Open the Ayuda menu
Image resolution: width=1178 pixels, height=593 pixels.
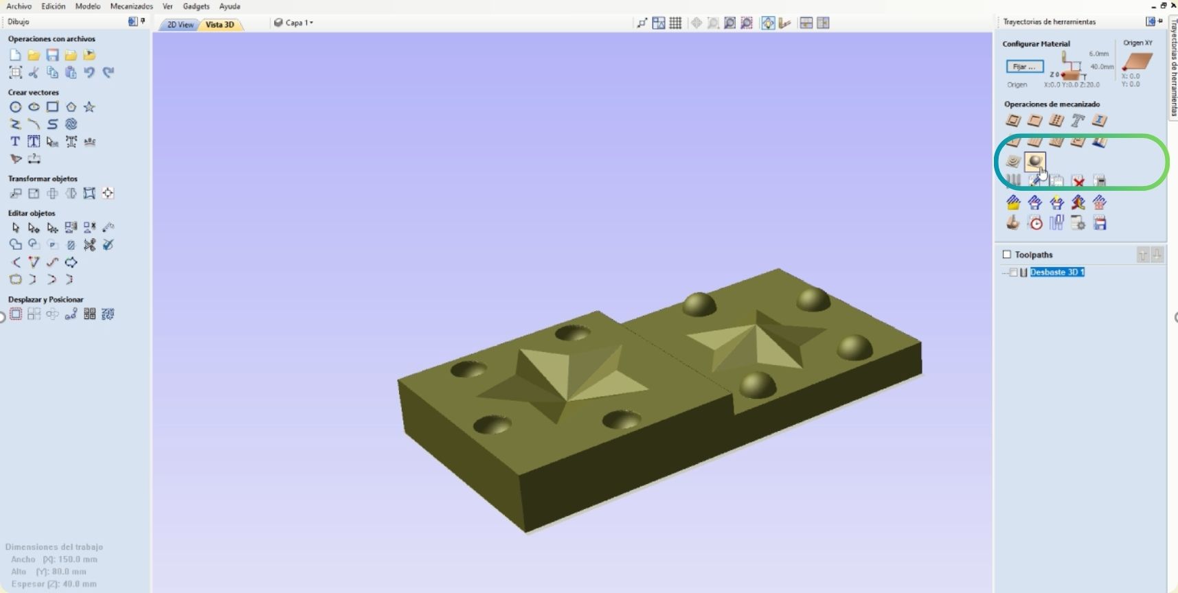(229, 6)
